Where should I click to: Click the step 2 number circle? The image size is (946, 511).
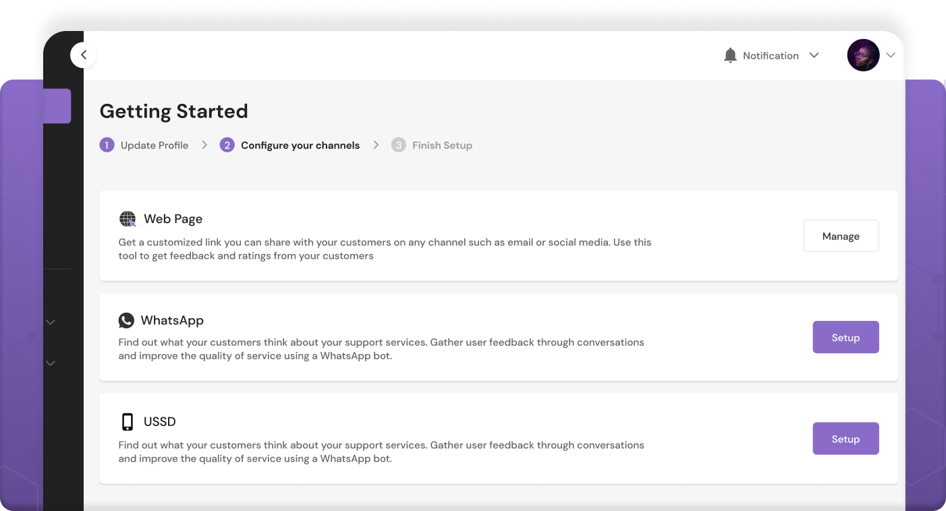coord(227,145)
